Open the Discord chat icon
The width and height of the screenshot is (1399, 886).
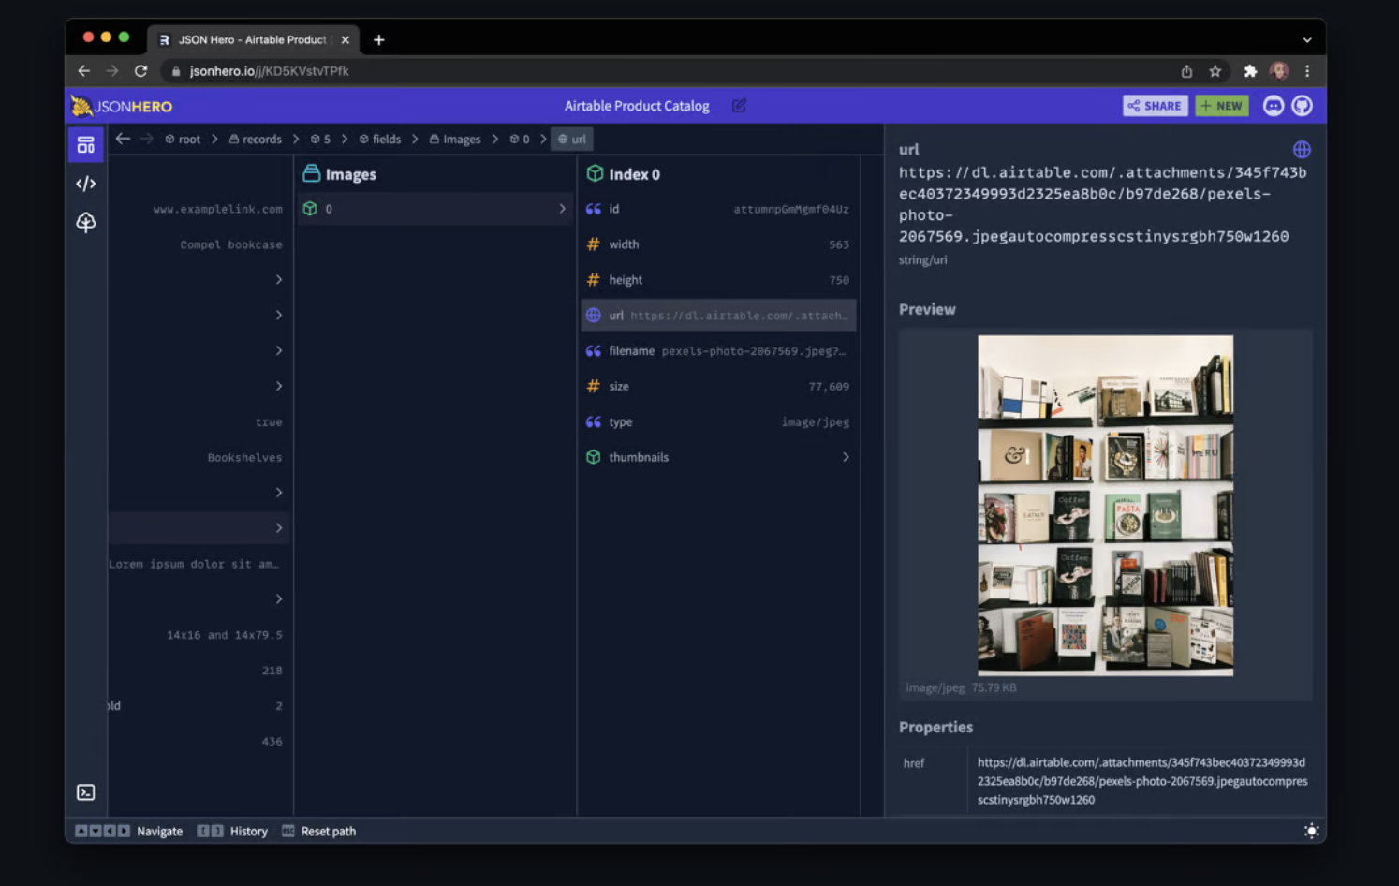point(1273,106)
